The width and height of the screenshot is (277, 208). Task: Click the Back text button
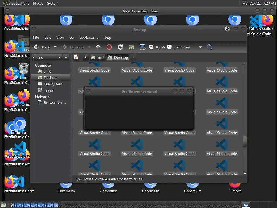tap(46, 47)
